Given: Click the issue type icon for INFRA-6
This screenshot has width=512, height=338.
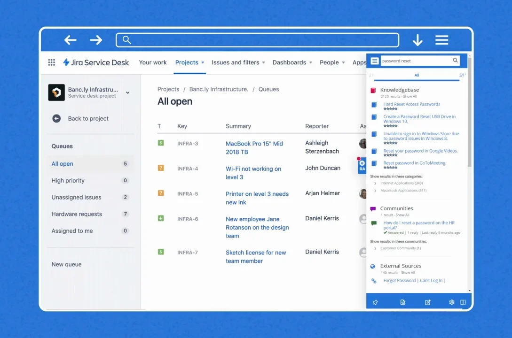Looking at the screenshot, I should [161, 218].
